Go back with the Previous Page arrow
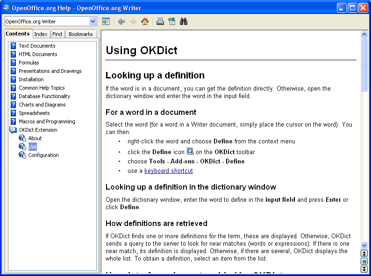 (x=121, y=21)
